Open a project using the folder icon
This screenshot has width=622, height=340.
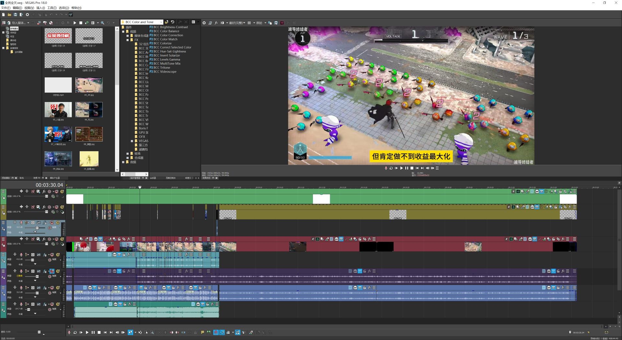[9, 15]
